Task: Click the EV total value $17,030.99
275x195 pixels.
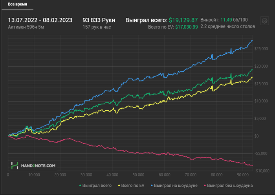Action: pos(187,27)
